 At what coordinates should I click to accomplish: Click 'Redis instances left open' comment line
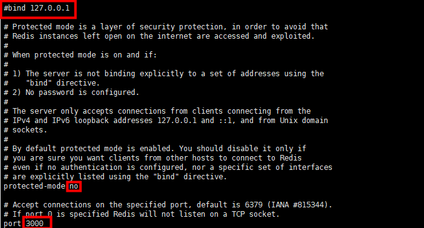(x=159, y=36)
